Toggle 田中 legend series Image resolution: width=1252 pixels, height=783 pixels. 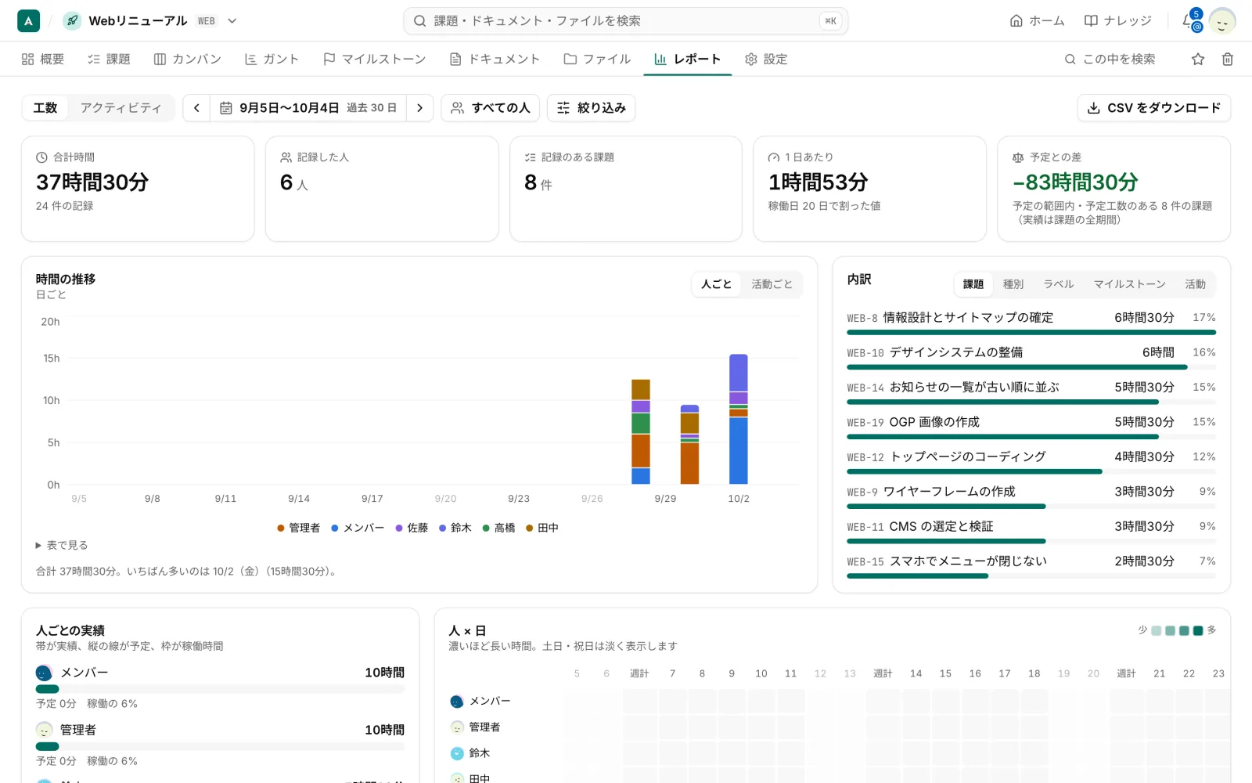pyautogui.click(x=542, y=528)
